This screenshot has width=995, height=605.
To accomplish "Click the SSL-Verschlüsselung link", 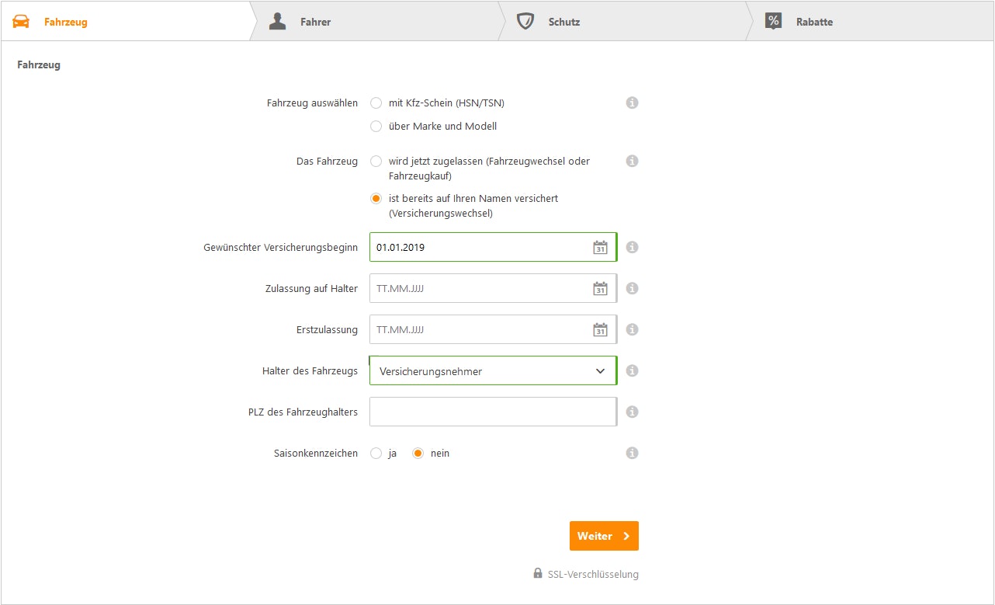I will (x=592, y=575).
